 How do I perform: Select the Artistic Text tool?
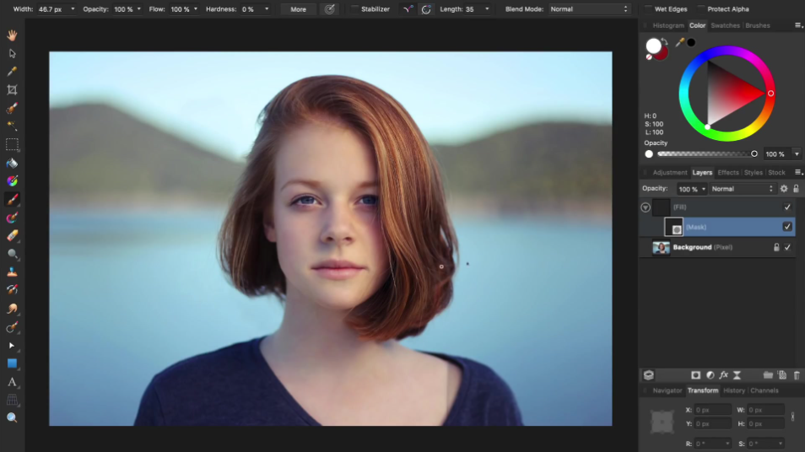pyautogui.click(x=12, y=382)
